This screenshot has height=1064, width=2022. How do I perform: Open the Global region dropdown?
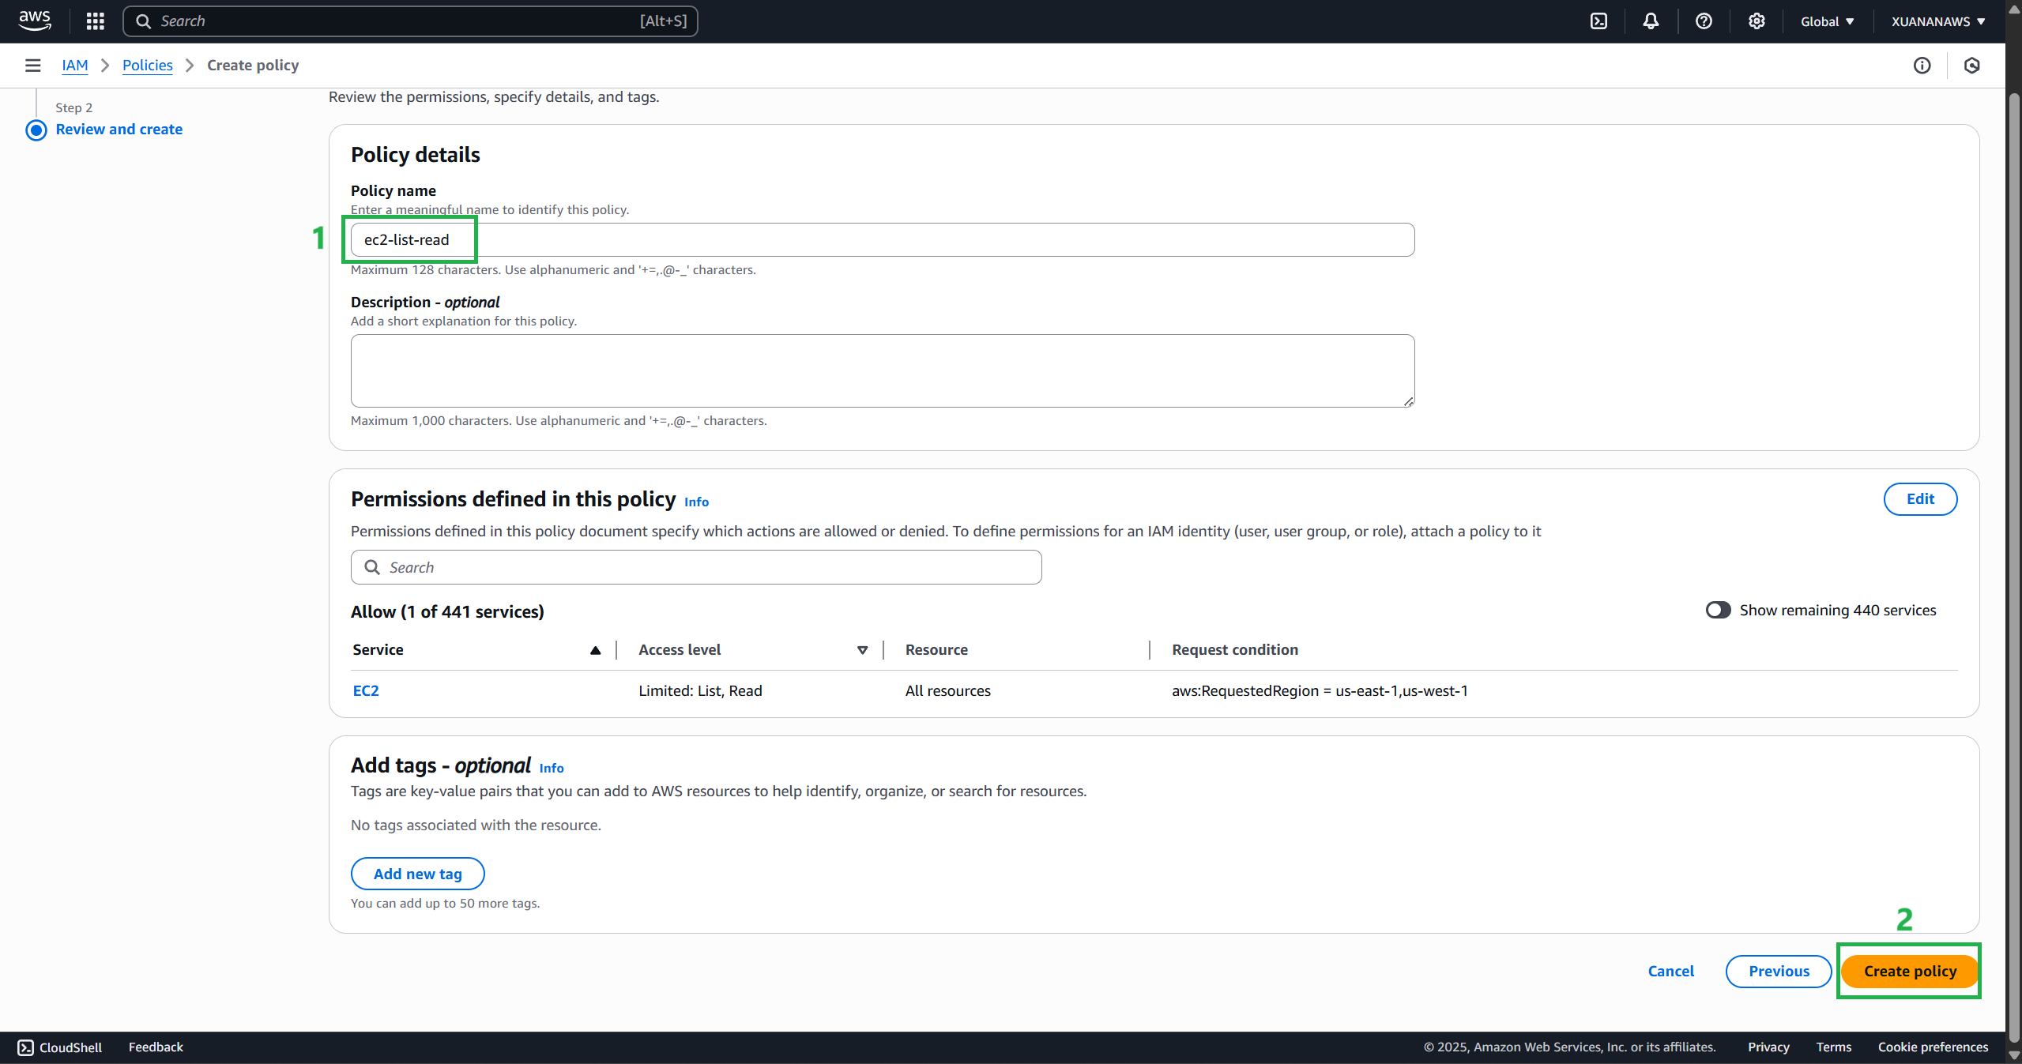point(1827,21)
